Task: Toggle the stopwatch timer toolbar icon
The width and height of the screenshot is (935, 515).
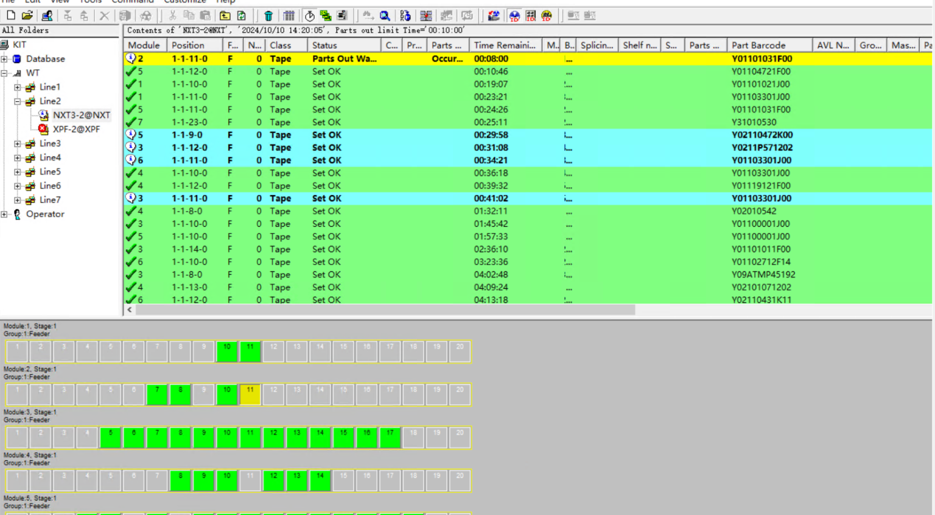Action: pos(309,15)
